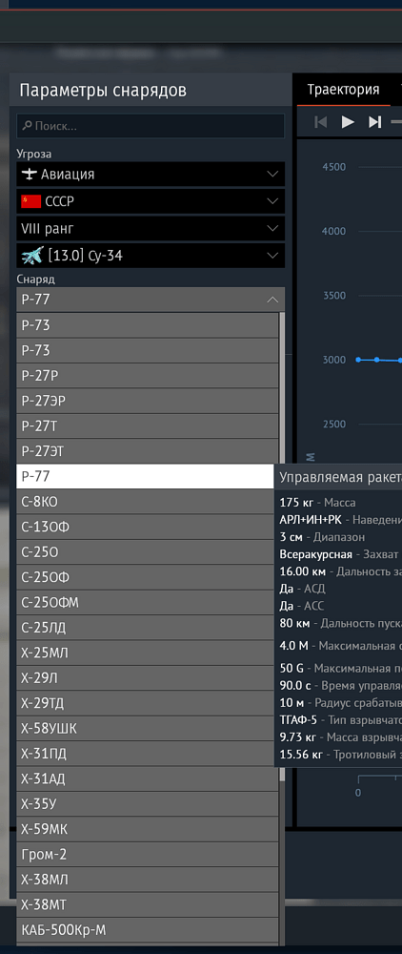The image size is (402, 954).
Task: Pick Х-31ПД from the shell list
Action: 148,755
